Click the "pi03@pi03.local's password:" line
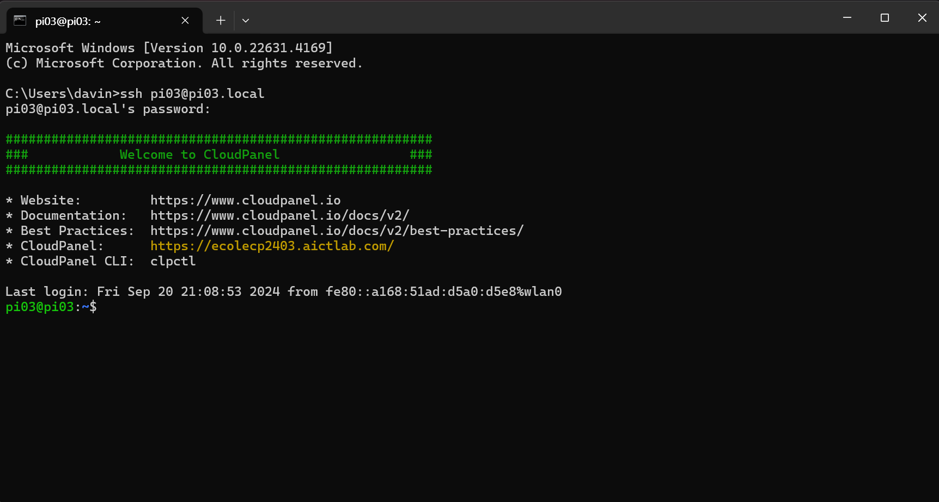939x502 pixels. tap(108, 109)
